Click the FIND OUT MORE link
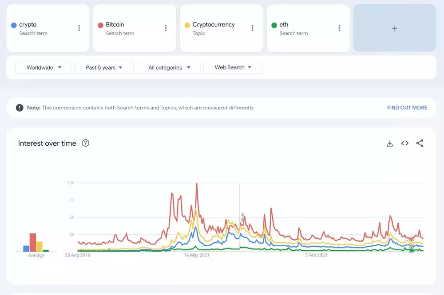Image resolution: width=444 pixels, height=295 pixels. point(407,108)
